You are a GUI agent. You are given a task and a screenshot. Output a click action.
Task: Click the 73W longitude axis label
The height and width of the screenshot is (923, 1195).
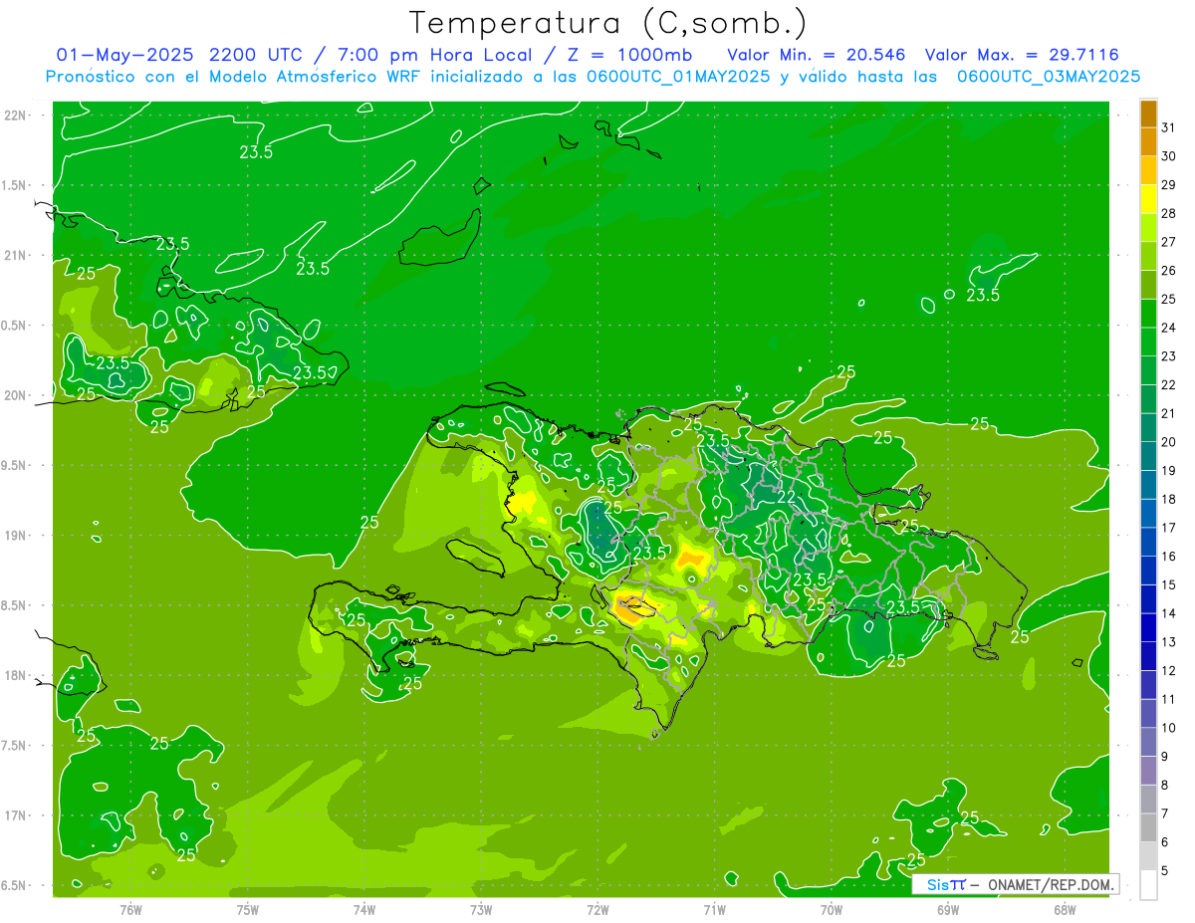tap(481, 909)
